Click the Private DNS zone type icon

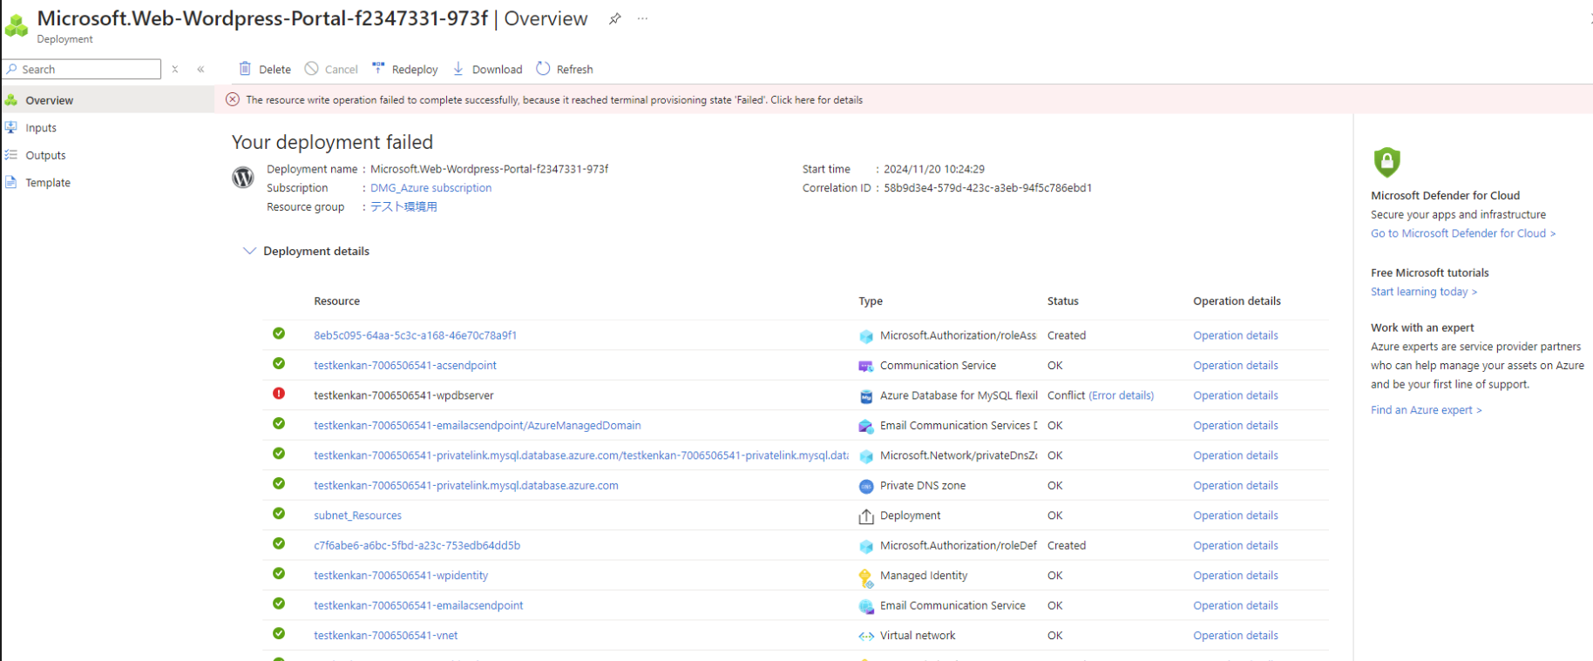tap(866, 486)
